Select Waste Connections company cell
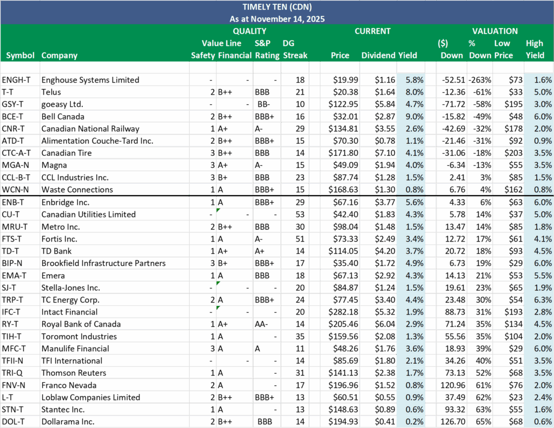This screenshot has height=428, width=554. [x=115, y=190]
